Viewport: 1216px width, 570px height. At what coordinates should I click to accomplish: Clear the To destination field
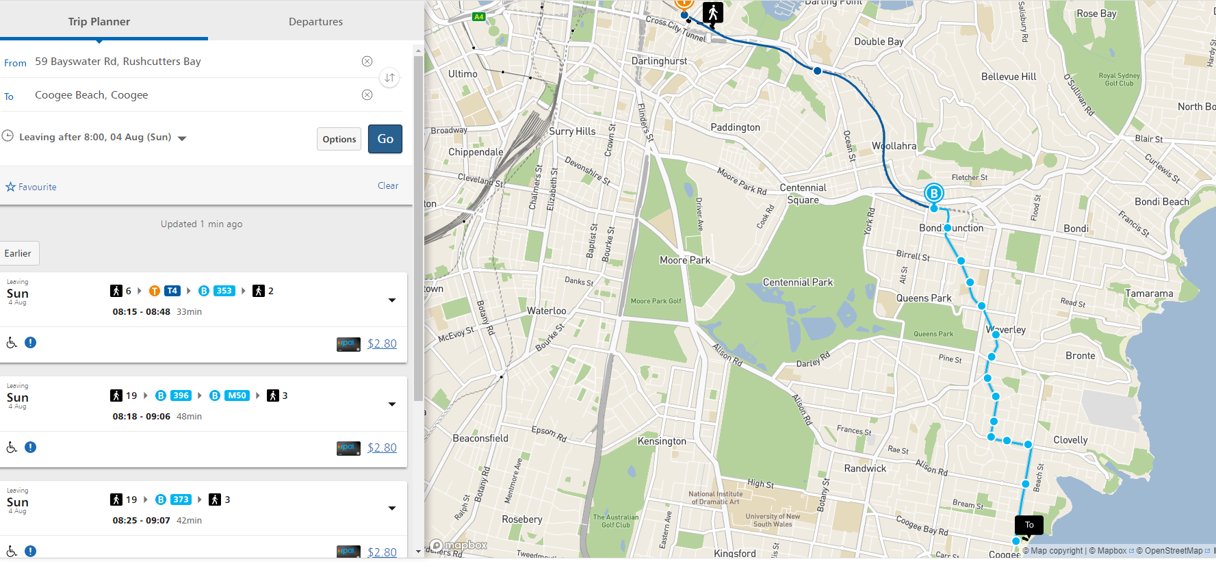367,94
